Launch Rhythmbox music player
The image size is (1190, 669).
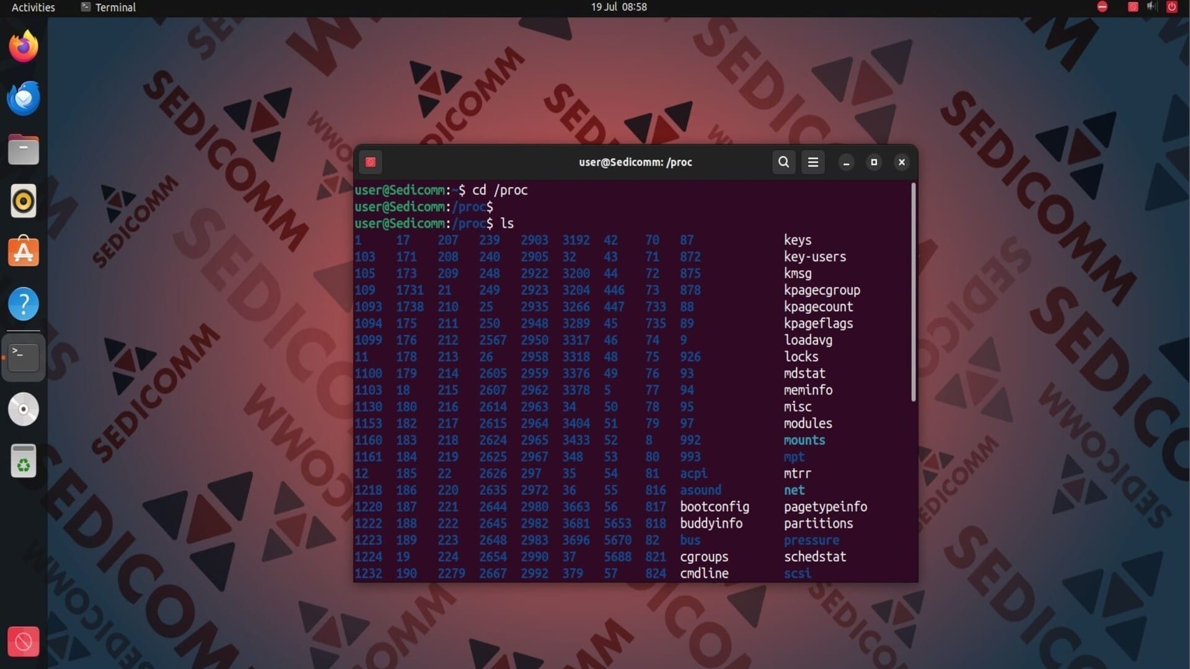pyautogui.click(x=24, y=201)
